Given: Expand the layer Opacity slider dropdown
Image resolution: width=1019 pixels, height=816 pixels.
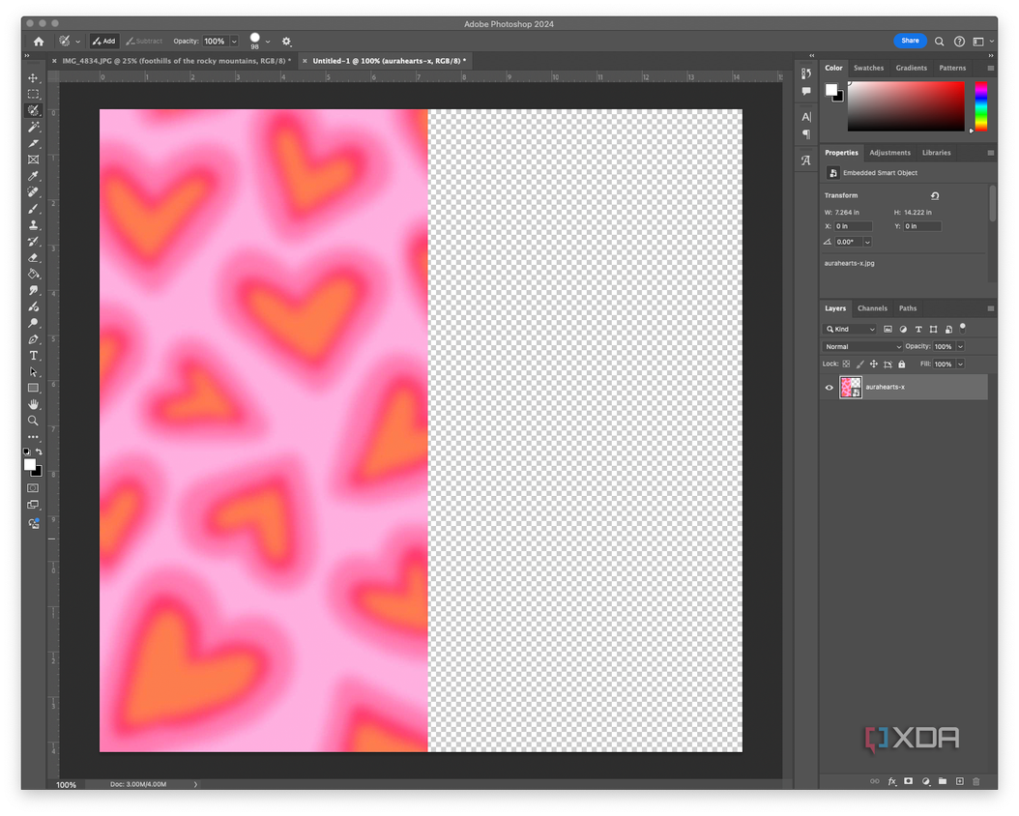Looking at the screenshot, I should tap(961, 347).
